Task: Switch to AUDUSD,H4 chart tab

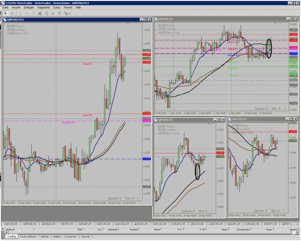Action: pyautogui.click(x=141, y=224)
